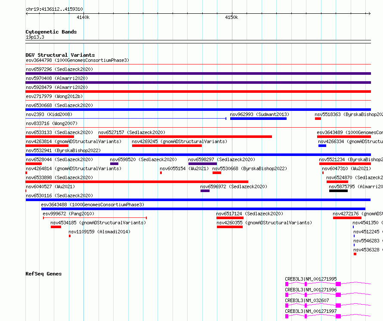Select the nsv6530116 blue variant bar
Screen dimensions: 383x321
[198, 200]
